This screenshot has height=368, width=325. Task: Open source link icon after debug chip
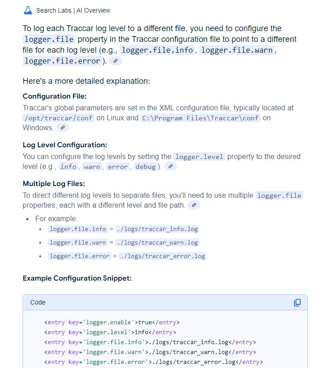point(170,167)
